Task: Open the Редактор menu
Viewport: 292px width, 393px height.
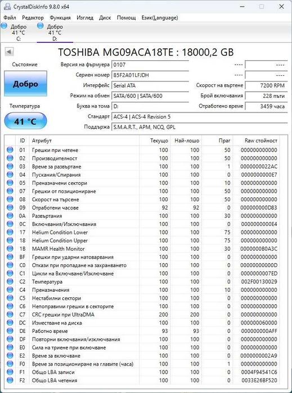Action: click(x=33, y=18)
